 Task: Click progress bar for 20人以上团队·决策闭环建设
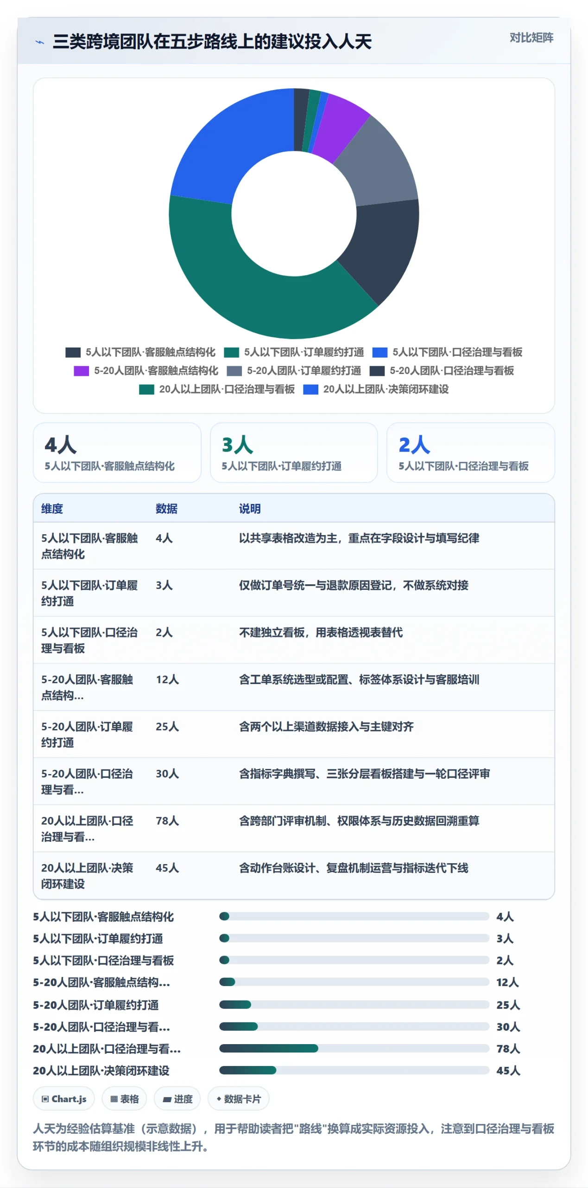354,1070
